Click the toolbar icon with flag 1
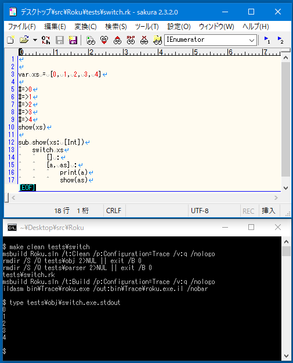The image size is (293, 363). (267, 40)
